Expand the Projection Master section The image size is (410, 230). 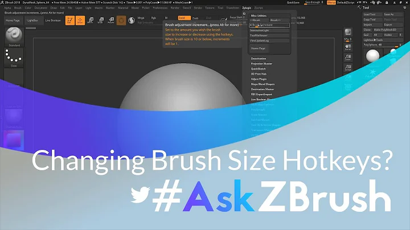[x=261, y=64]
